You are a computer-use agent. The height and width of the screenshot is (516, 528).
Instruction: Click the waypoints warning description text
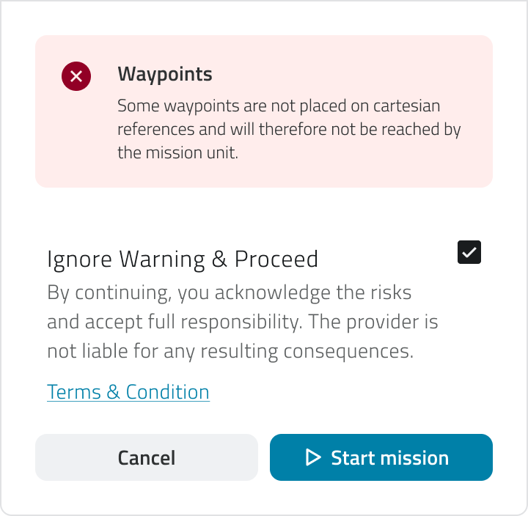coord(289,130)
